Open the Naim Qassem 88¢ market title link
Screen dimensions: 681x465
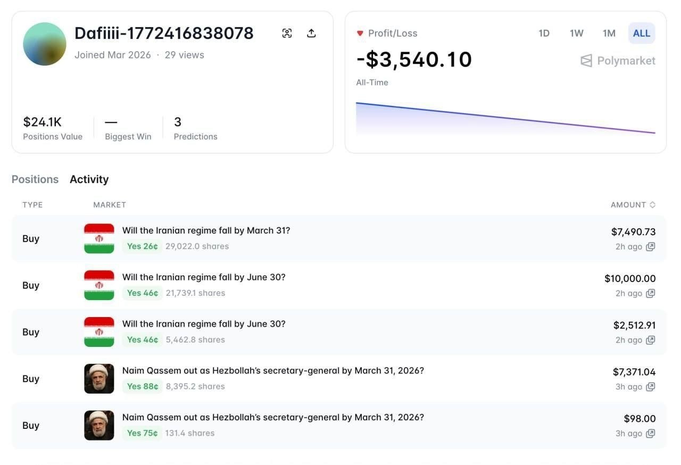point(273,371)
